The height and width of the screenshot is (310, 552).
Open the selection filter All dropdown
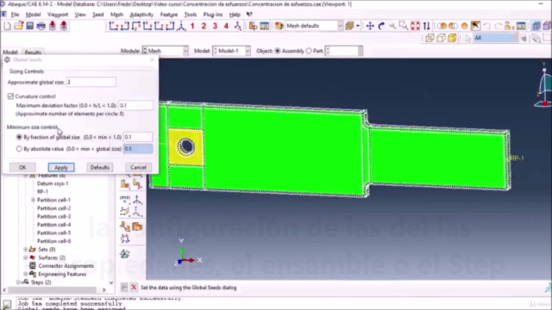point(495,38)
